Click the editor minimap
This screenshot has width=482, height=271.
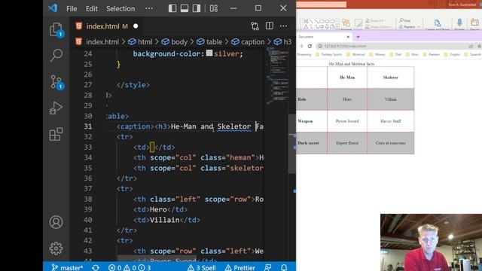pos(277,75)
